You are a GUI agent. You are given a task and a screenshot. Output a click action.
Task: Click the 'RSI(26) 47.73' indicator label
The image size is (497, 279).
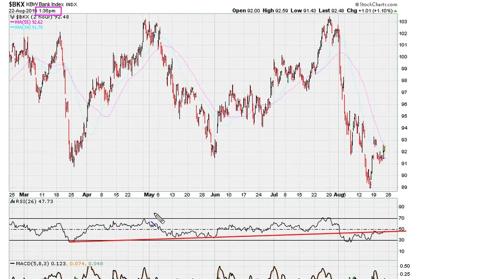34,201
